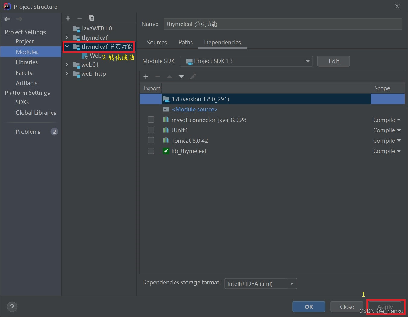Edit dependency with pencil icon

pos(193,77)
